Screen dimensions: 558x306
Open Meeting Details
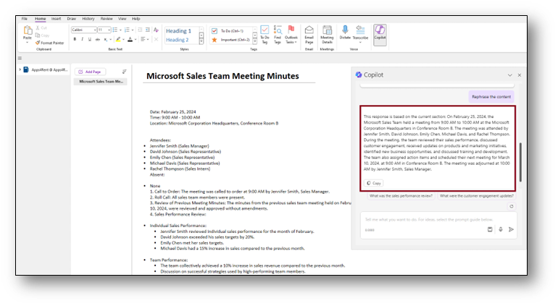[327, 35]
